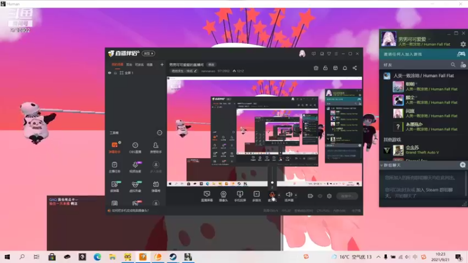
Task: Open speaker options arrow beside speaker icon
Action: pos(296,195)
